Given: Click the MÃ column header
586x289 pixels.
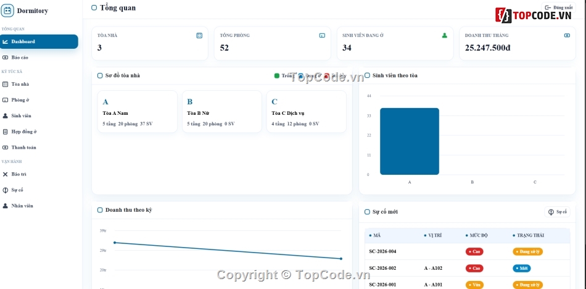Looking at the screenshot, I should [x=375, y=235].
